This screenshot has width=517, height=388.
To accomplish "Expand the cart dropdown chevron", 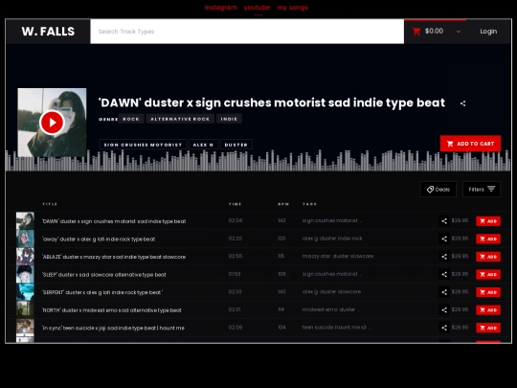I will pos(459,32).
